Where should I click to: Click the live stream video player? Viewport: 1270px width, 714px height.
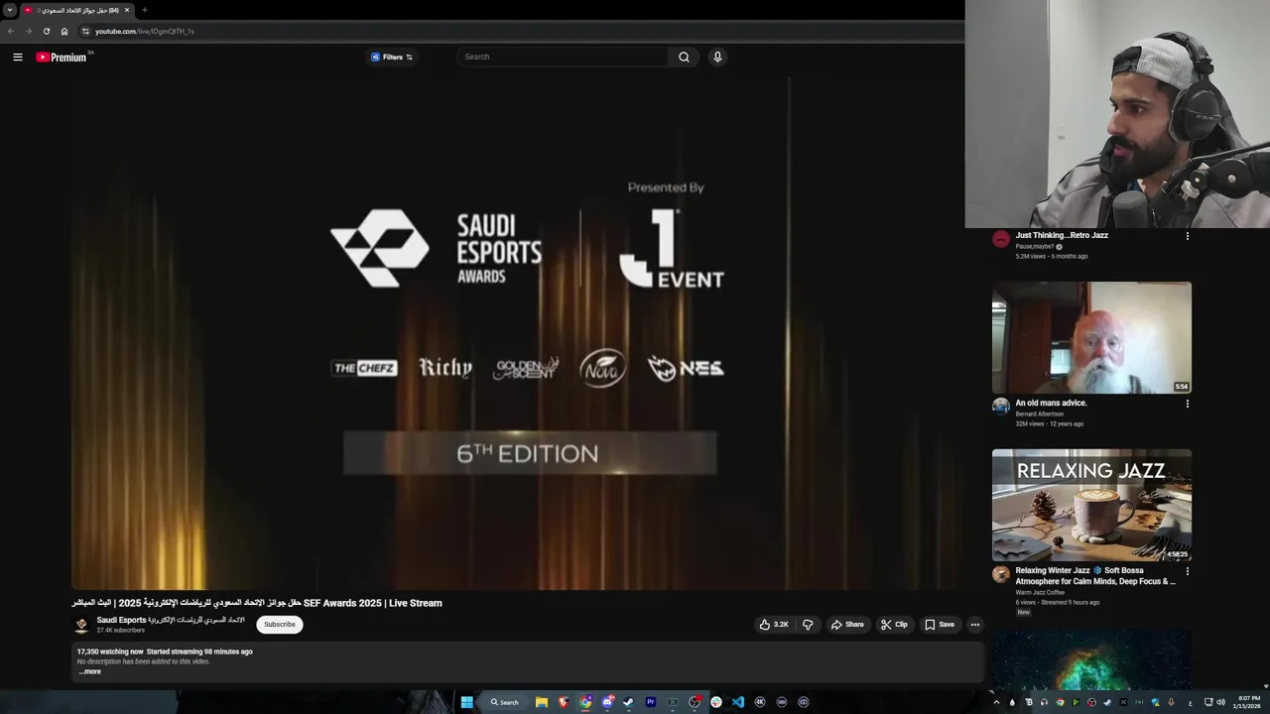[x=526, y=333]
